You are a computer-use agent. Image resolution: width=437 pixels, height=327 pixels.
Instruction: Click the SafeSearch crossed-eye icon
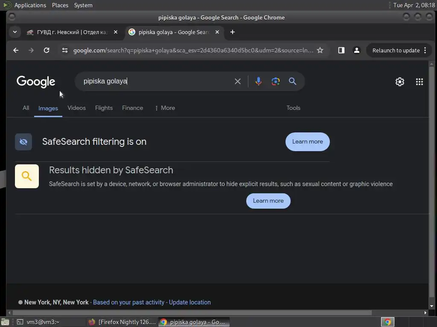click(23, 142)
